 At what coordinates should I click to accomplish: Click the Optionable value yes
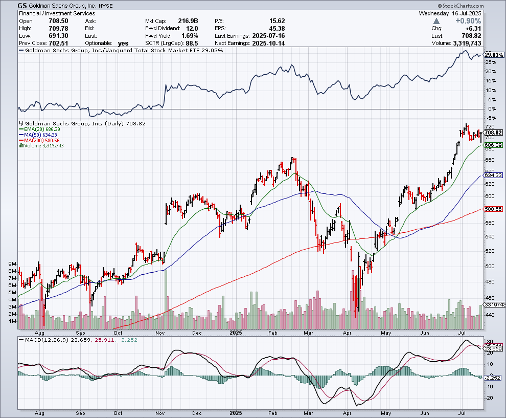123,43
